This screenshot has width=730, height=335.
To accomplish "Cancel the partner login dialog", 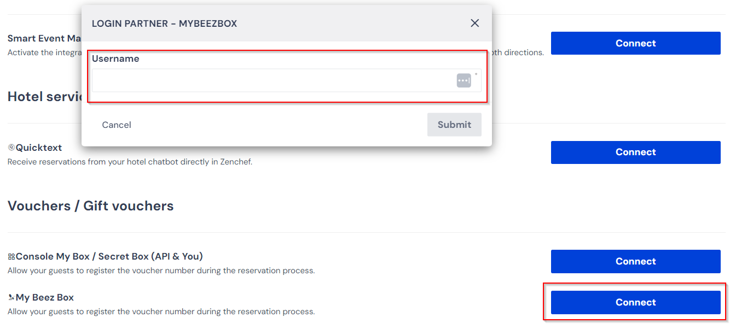I will (117, 125).
